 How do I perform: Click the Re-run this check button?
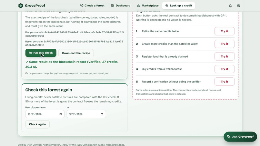[x=41, y=53]
